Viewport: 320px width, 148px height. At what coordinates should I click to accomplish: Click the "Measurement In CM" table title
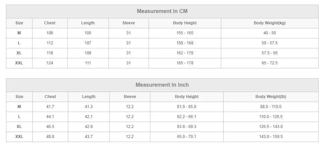(162, 11)
